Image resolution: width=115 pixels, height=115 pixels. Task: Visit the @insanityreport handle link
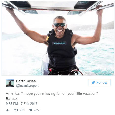27,86
